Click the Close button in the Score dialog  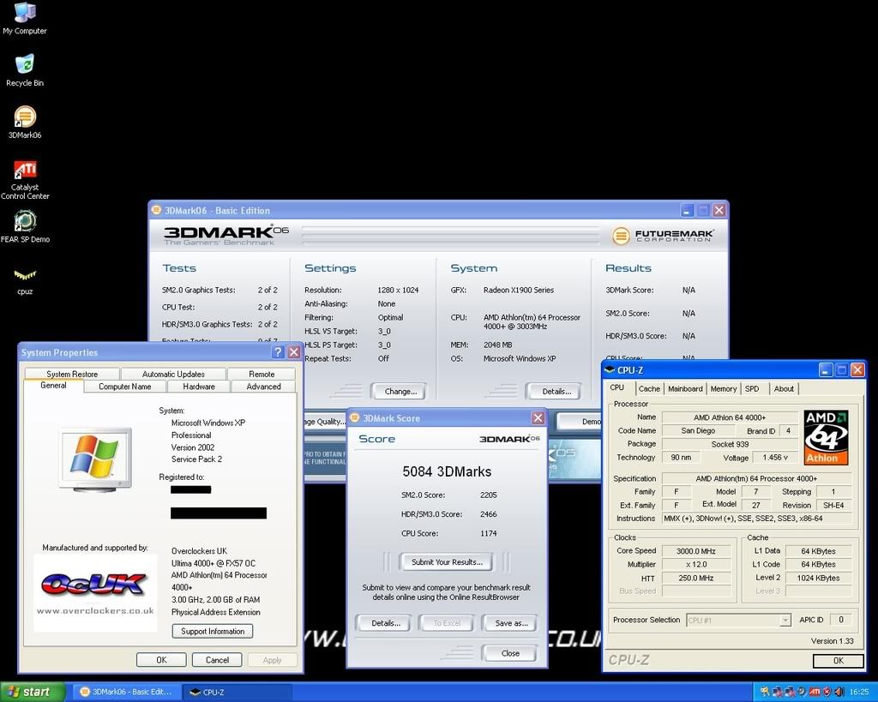[x=510, y=653]
